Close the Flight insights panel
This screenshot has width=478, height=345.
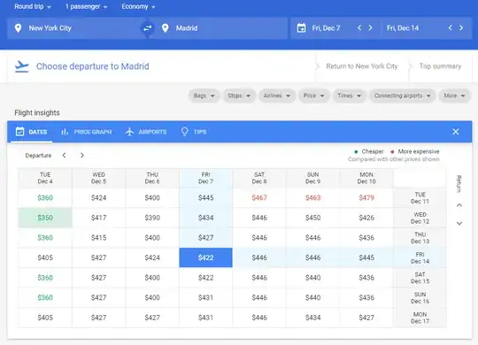tap(456, 132)
